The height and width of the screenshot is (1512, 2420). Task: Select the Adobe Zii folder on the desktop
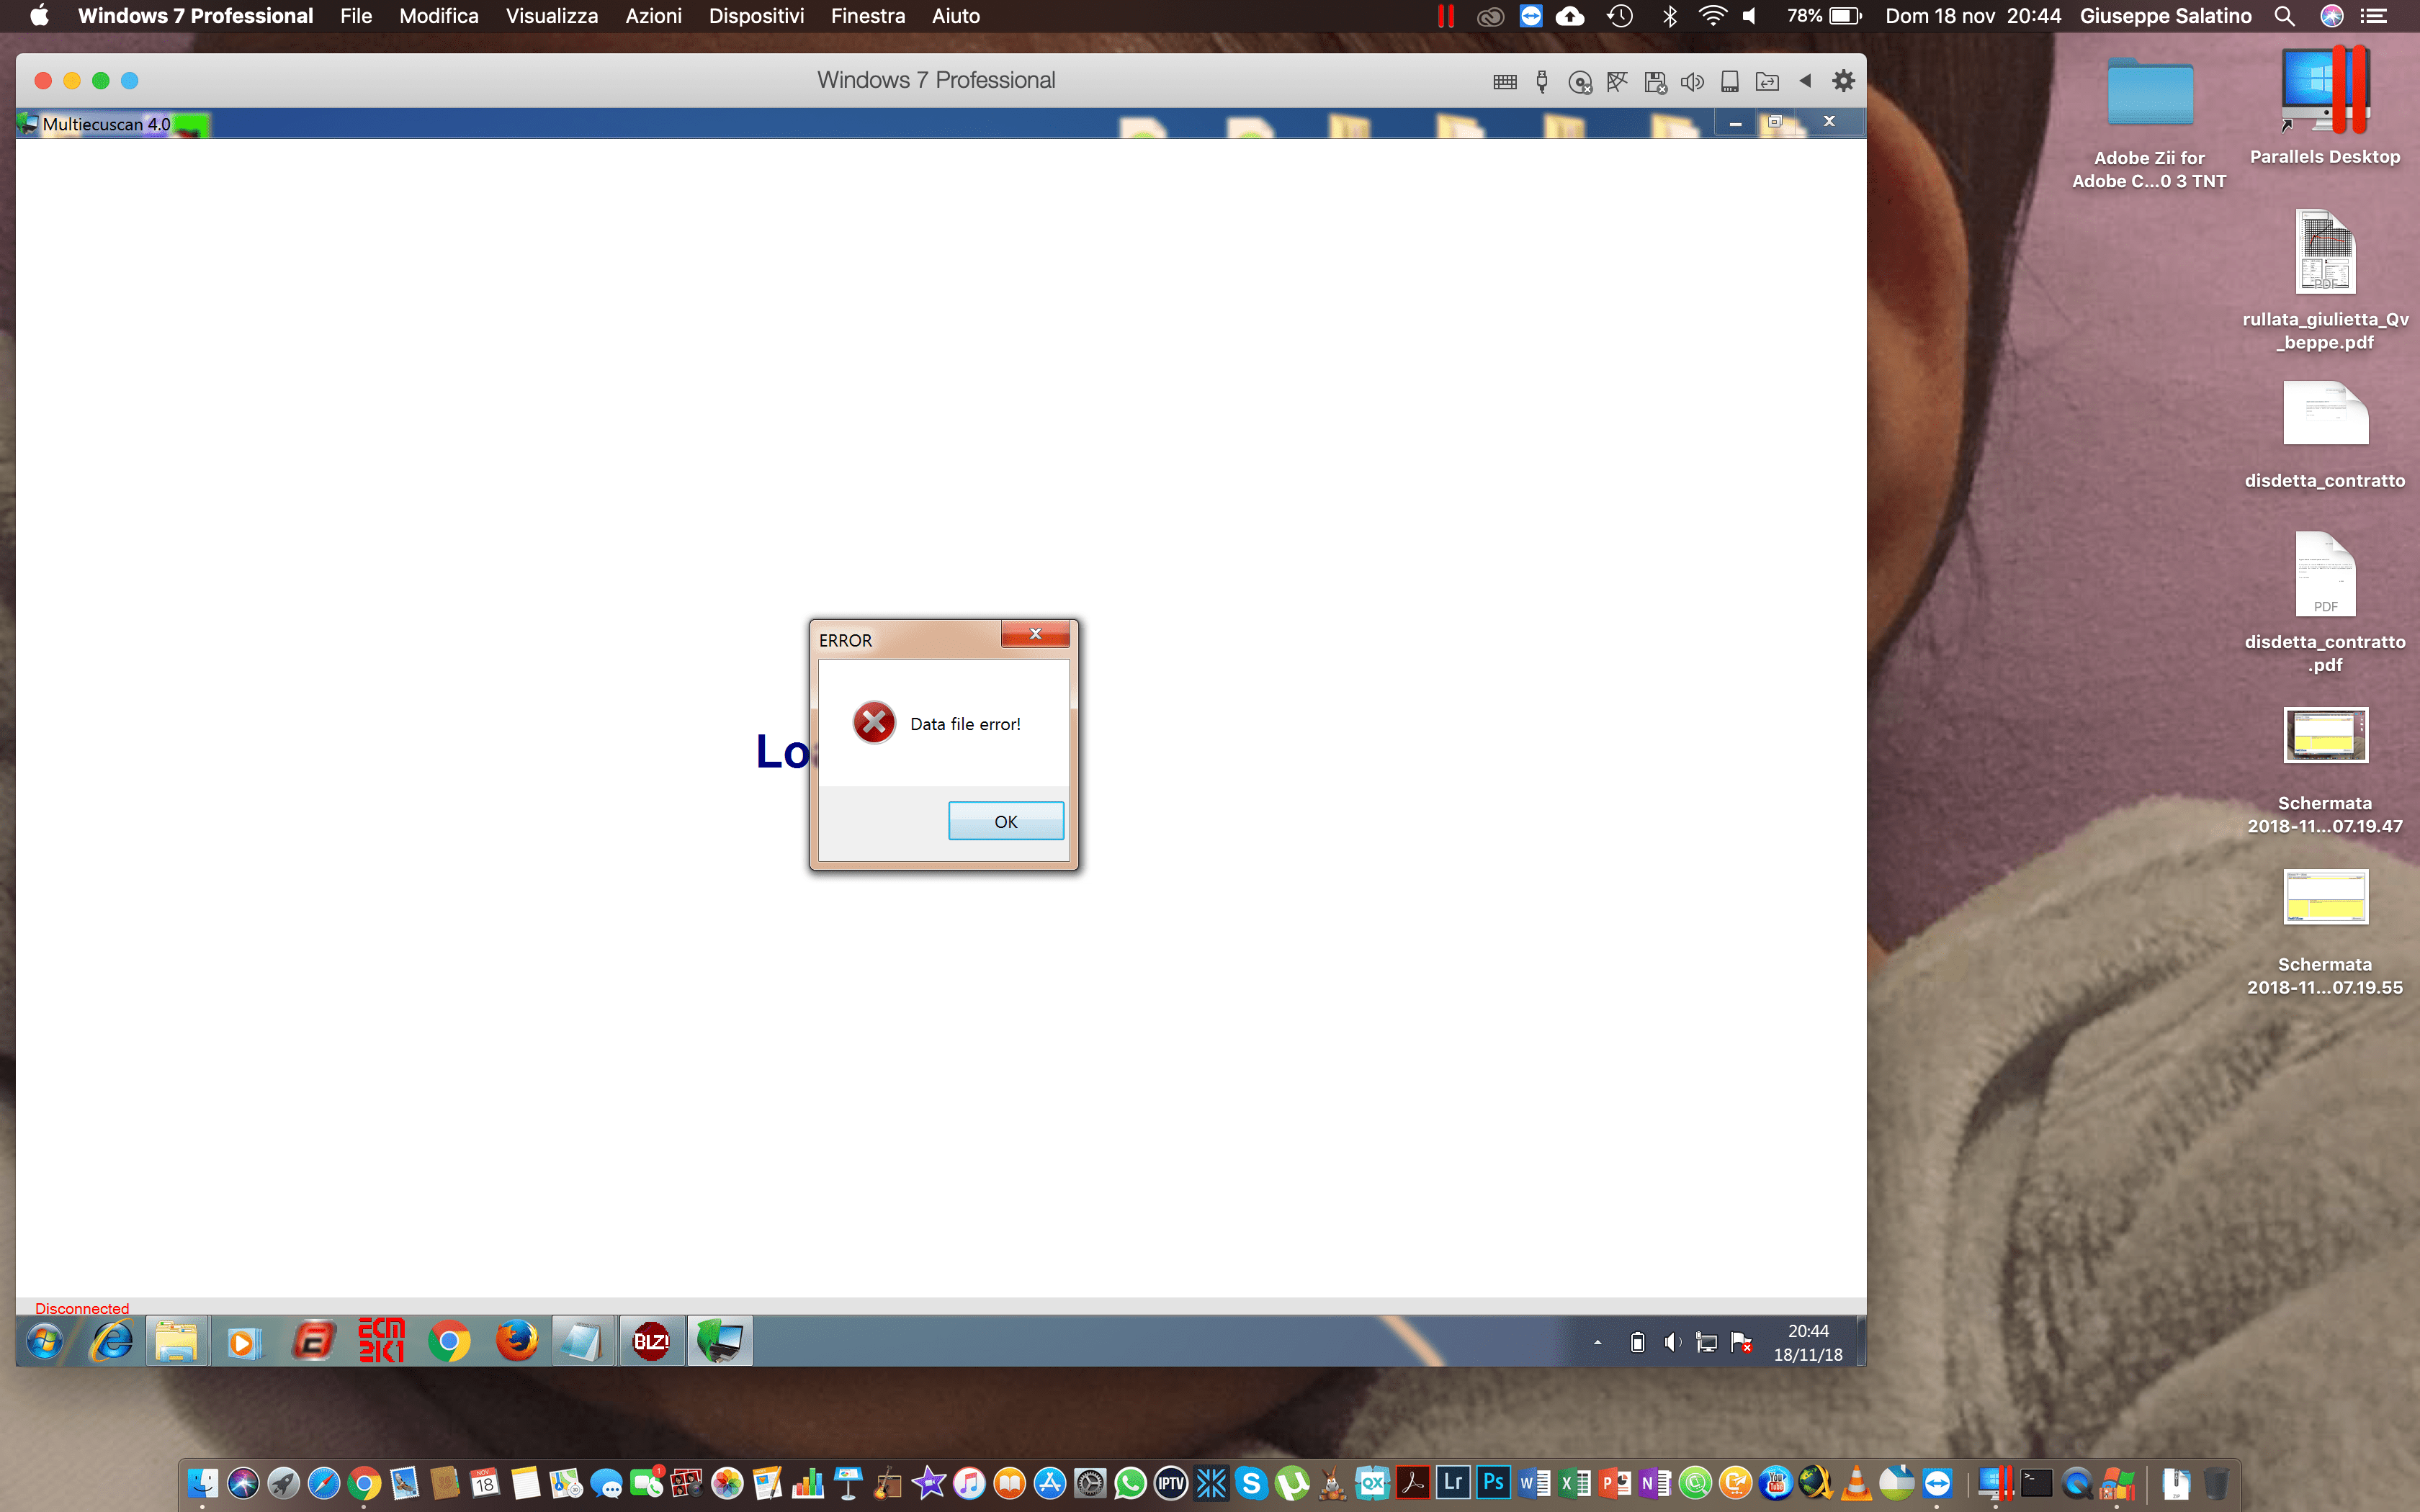point(2150,123)
